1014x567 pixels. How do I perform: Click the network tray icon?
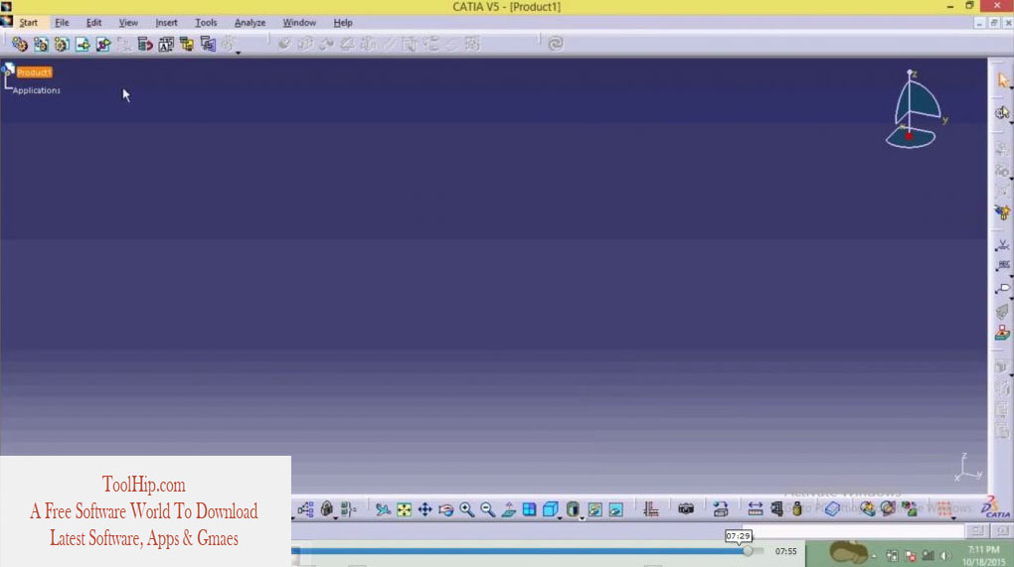pyautogui.click(x=928, y=555)
